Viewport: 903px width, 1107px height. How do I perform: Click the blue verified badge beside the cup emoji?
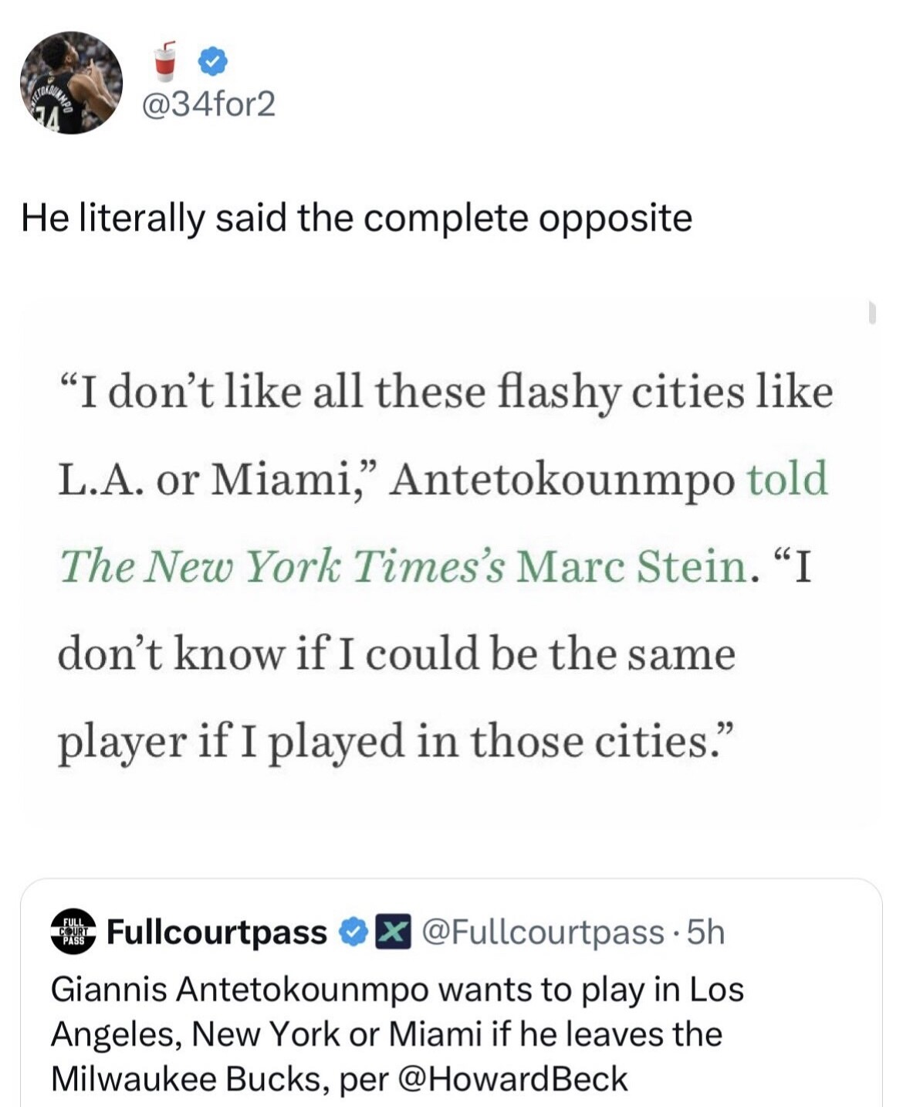213,61
